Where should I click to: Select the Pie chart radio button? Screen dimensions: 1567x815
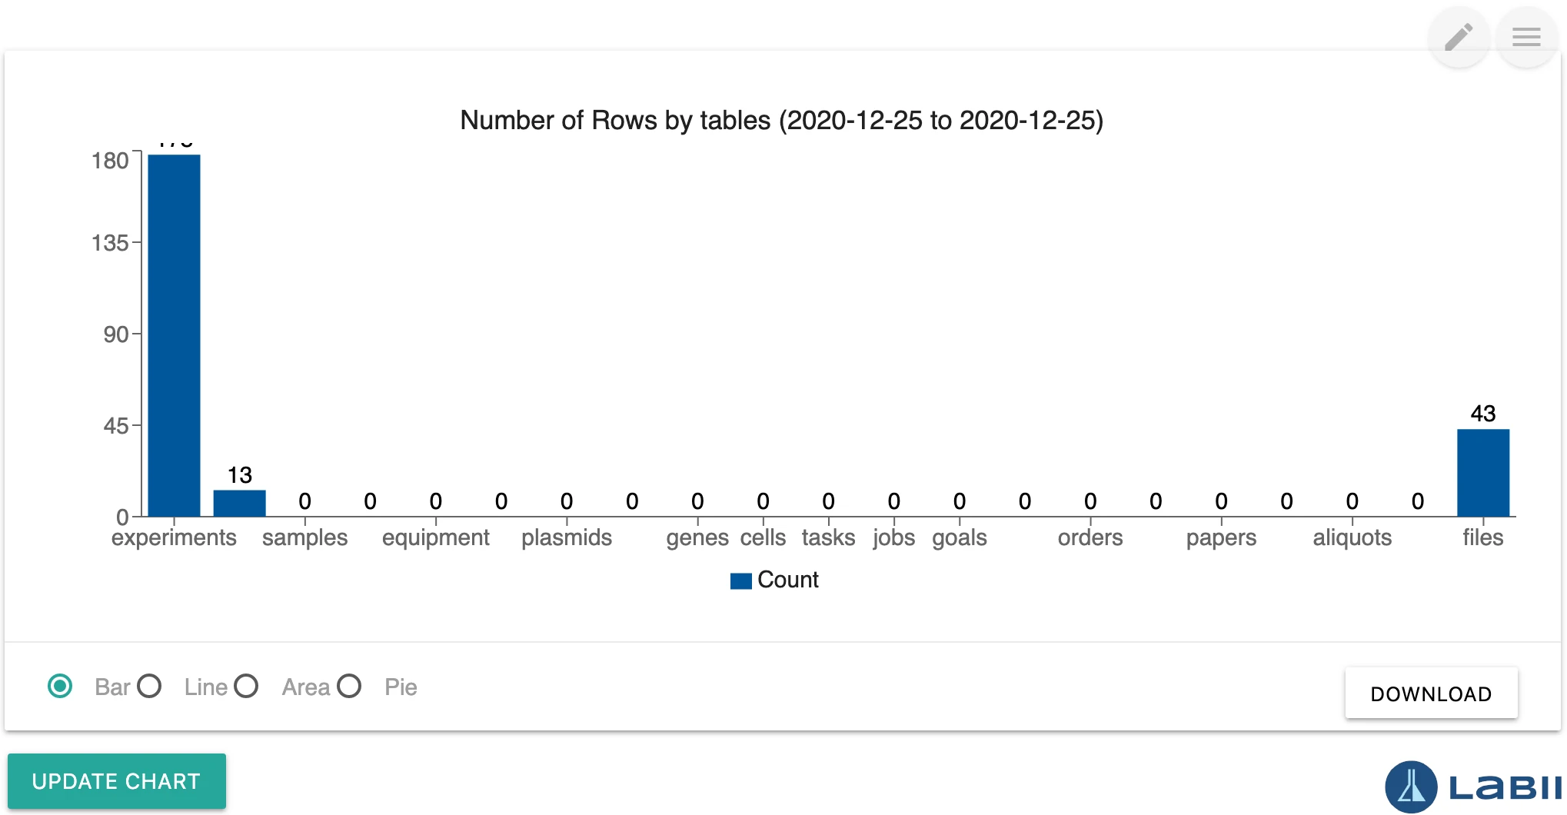click(350, 686)
